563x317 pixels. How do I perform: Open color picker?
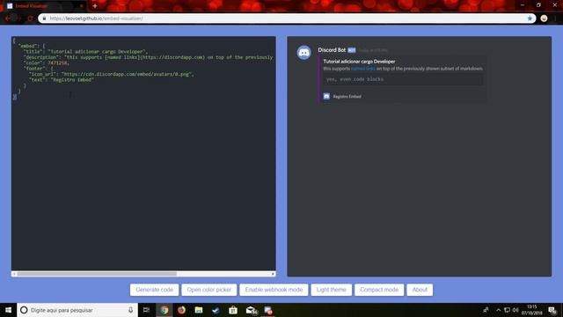pyautogui.click(x=209, y=290)
